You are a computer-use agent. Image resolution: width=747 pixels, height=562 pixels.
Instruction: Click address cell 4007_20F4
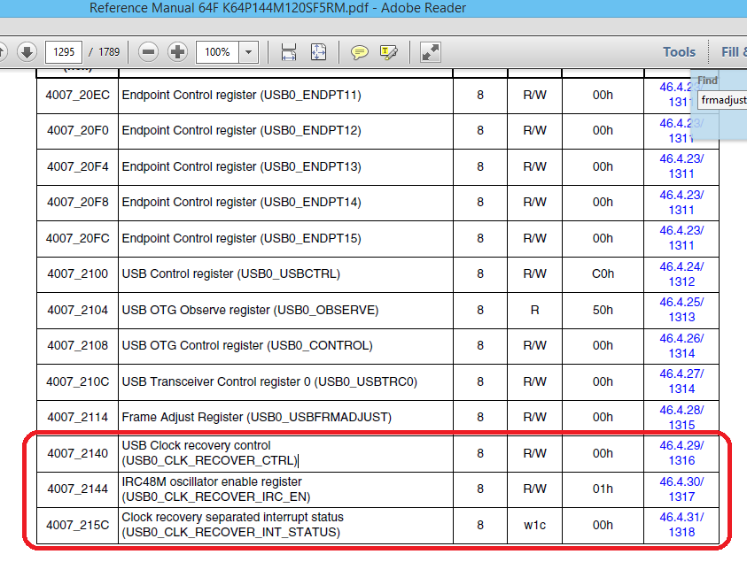click(78, 166)
